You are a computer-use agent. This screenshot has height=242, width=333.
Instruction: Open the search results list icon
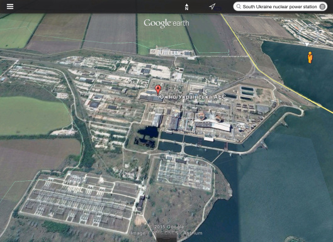pyautogui.click(x=322, y=6)
